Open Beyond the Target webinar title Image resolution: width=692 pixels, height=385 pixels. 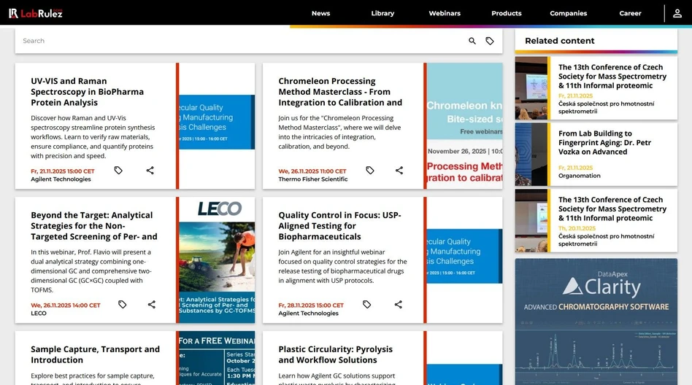tap(94, 226)
